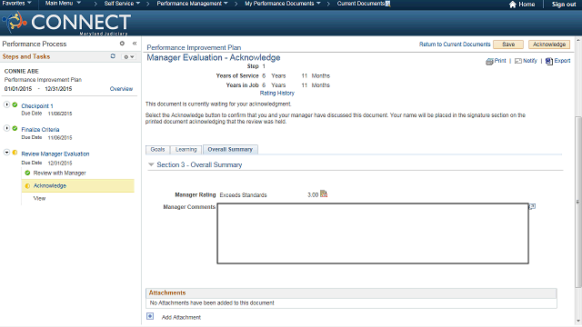Open the Manager Comments pop-out icon
The width and height of the screenshot is (582, 327).
click(x=532, y=206)
